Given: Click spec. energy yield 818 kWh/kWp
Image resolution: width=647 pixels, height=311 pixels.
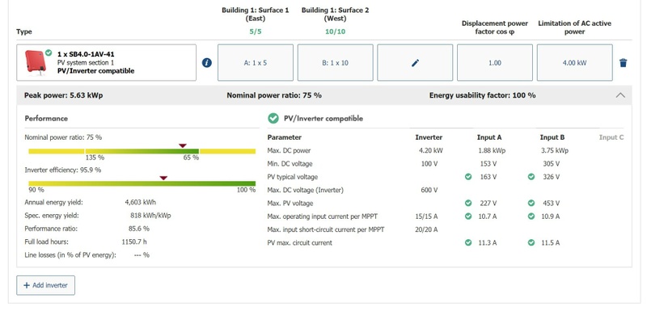Looking at the screenshot, I should coord(150,215).
